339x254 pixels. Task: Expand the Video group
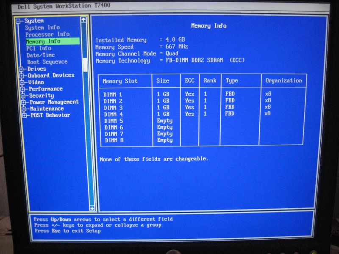click(x=22, y=83)
